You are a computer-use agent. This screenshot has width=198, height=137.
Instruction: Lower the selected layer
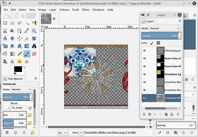(161, 114)
